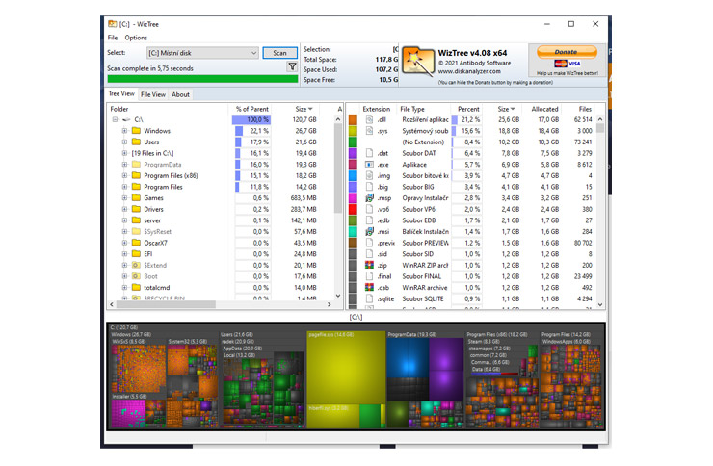Click the .msp installer patch icon
The width and height of the screenshot is (713, 466).
(369, 198)
